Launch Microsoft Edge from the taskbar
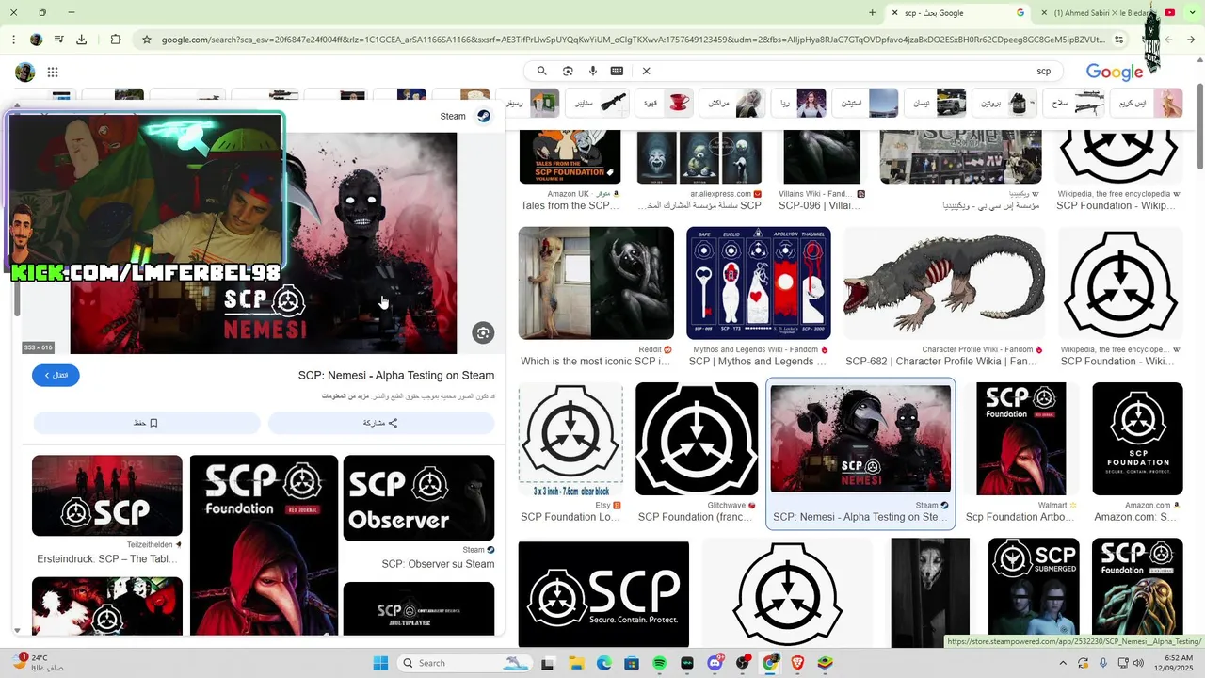 [603, 663]
